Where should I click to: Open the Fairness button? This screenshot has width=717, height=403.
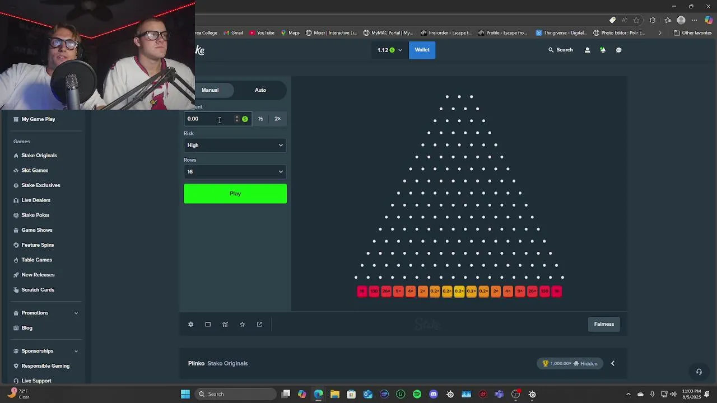(604, 324)
